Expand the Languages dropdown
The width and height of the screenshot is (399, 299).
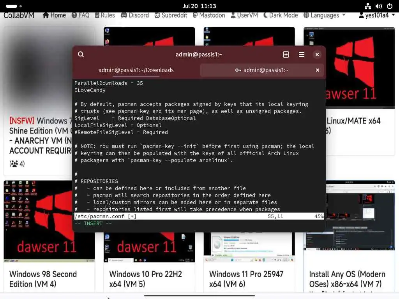(x=325, y=15)
